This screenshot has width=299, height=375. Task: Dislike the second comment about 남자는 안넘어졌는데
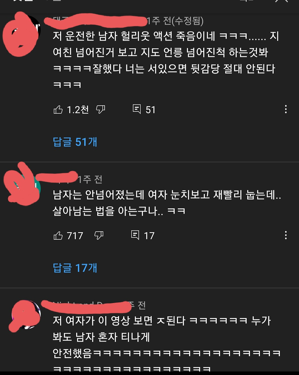click(x=99, y=236)
